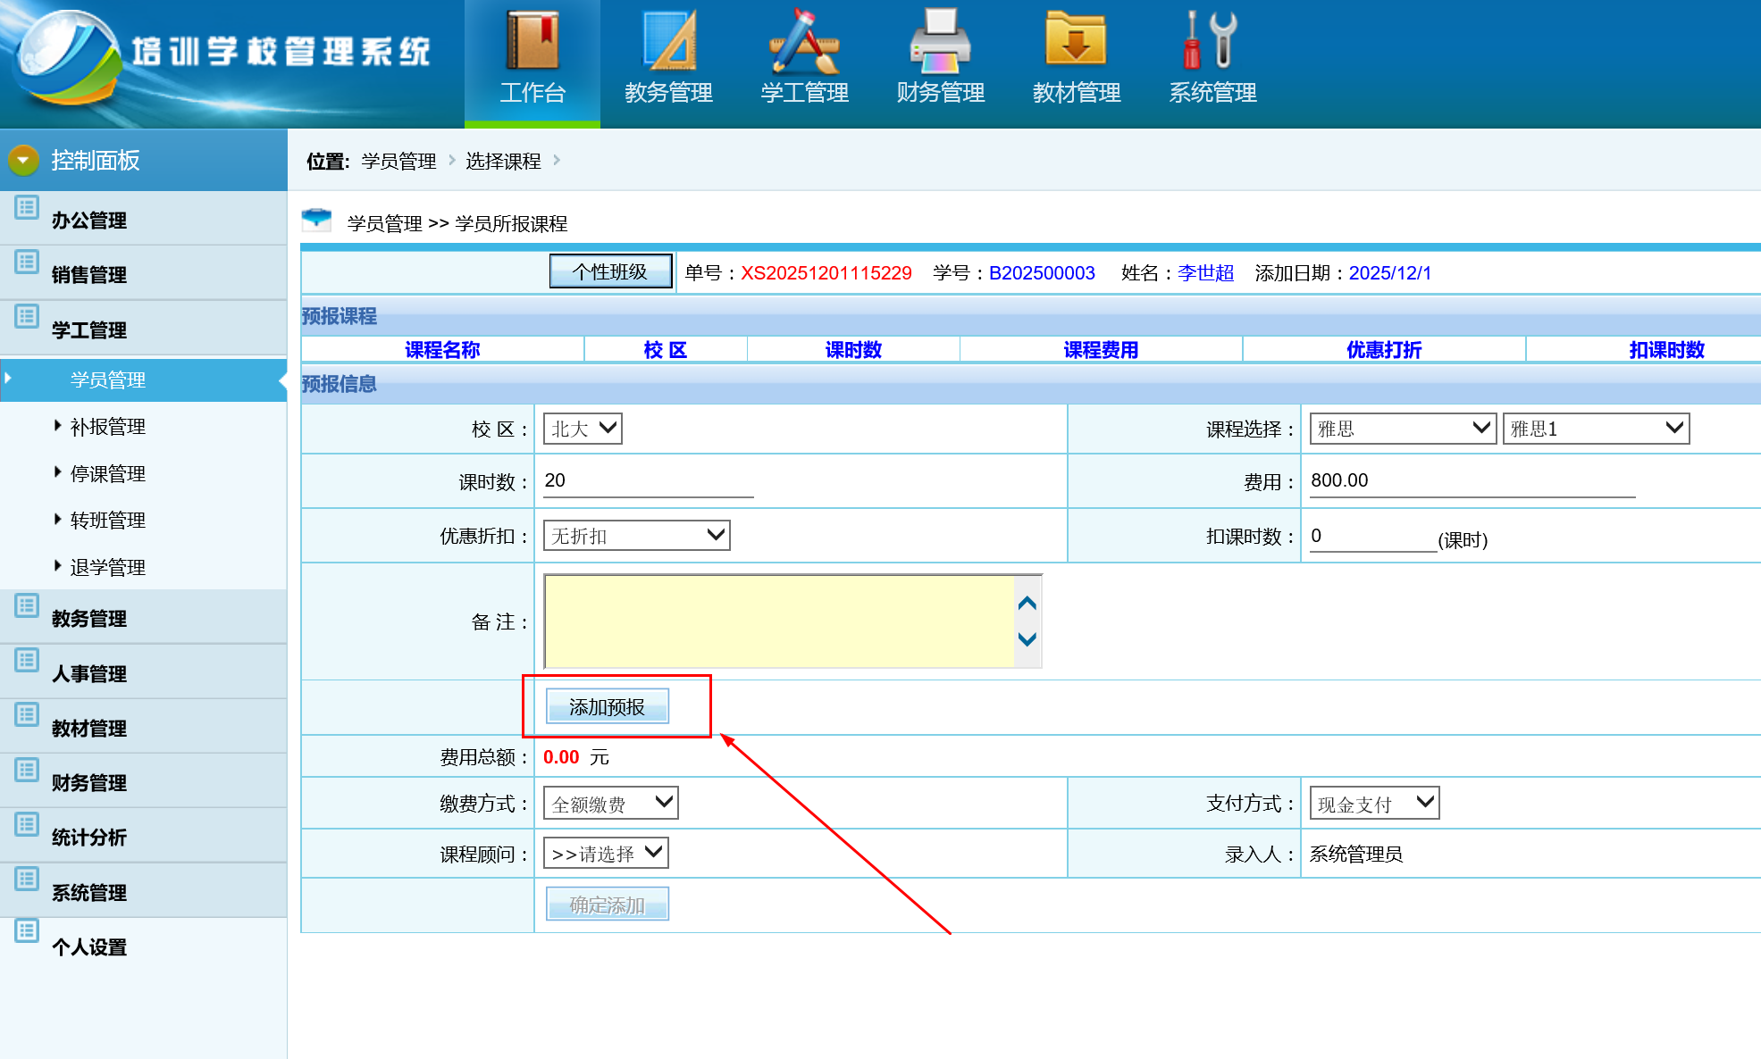This screenshot has height=1059, width=1761.
Task: Open the course dropdown showing 雅思1
Action: click(1596, 429)
